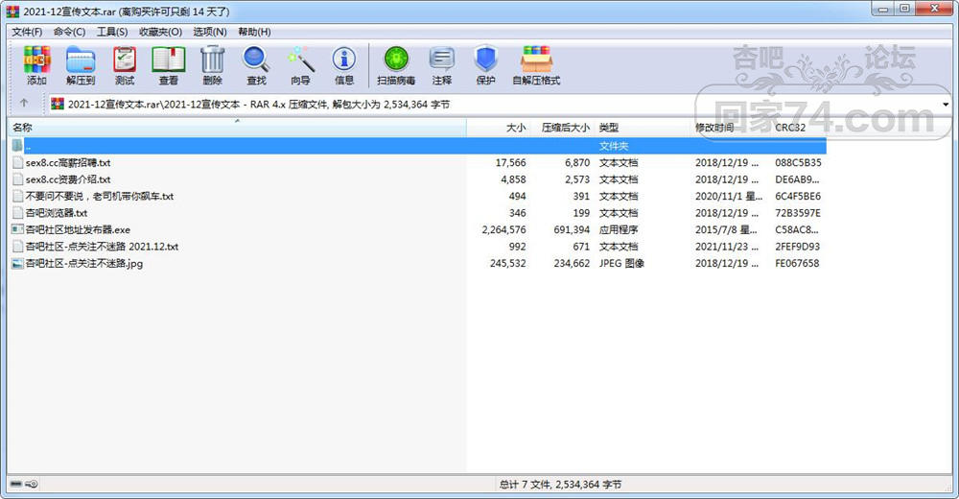The height and width of the screenshot is (499, 959).
Task: Click the 应用程序 type cell
Action: [x=619, y=229]
